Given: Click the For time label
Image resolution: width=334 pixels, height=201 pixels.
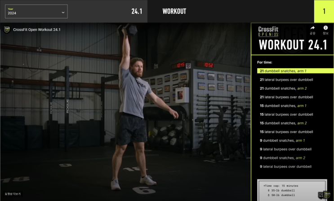Looking at the screenshot, I should 265,62.
